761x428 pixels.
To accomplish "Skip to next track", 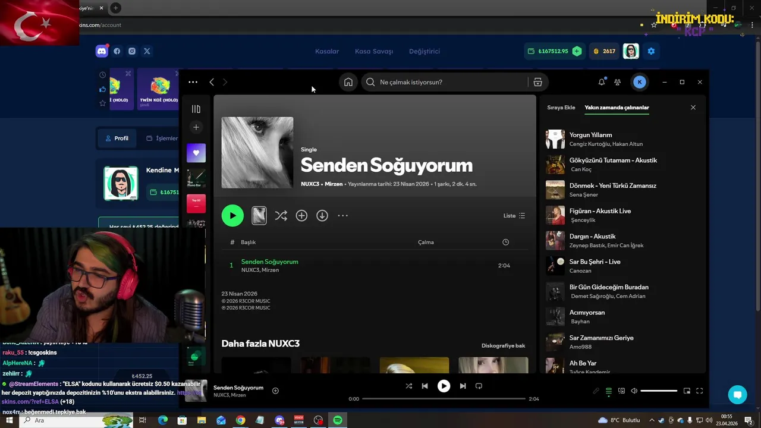I will click(463, 386).
